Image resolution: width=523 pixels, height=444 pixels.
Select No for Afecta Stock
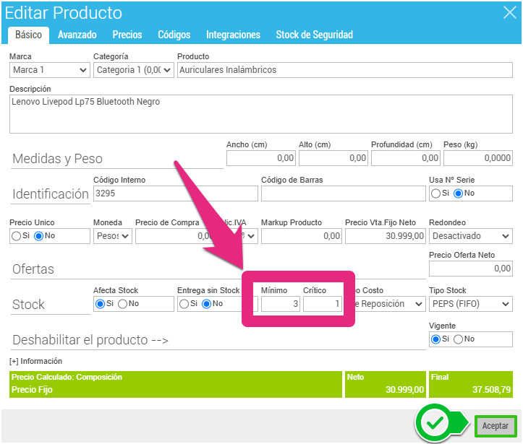[x=123, y=304]
